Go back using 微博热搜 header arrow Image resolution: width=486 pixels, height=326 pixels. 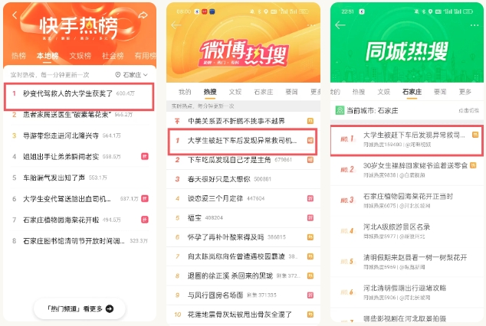[176, 25]
